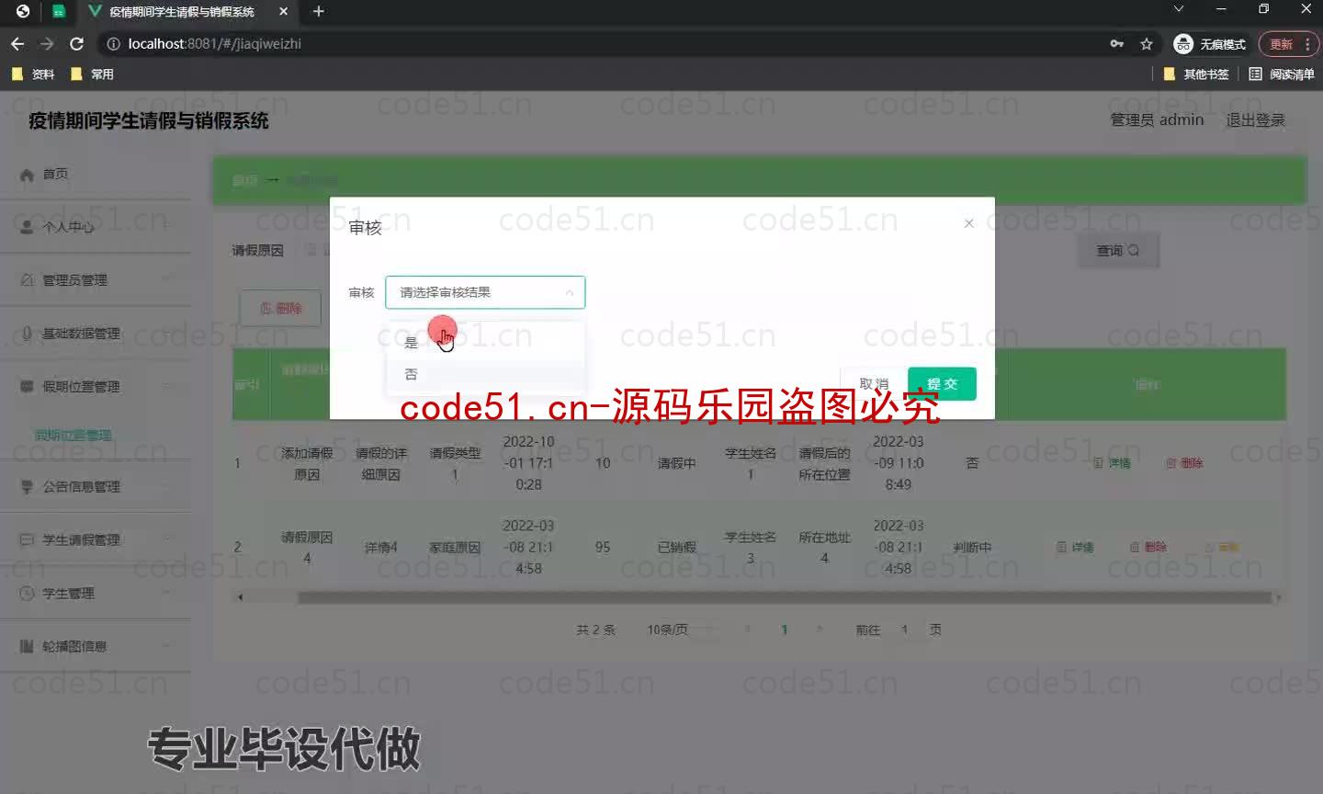Close the 审核 dialog with the X

(x=968, y=223)
